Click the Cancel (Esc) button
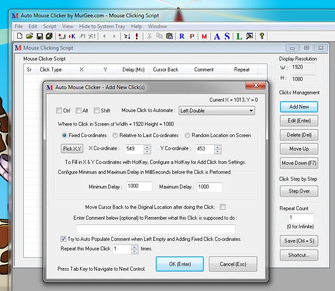This screenshot has width=335, height=291. [x=233, y=264]
